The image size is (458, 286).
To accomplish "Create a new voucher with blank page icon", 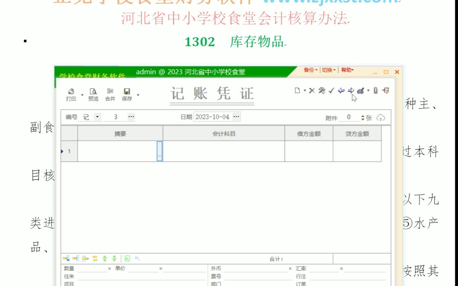I will point(297,91).
